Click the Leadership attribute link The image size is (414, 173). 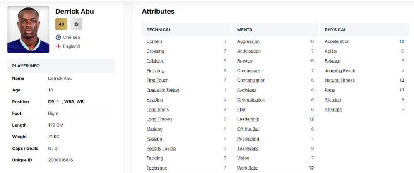click(248, 119)
